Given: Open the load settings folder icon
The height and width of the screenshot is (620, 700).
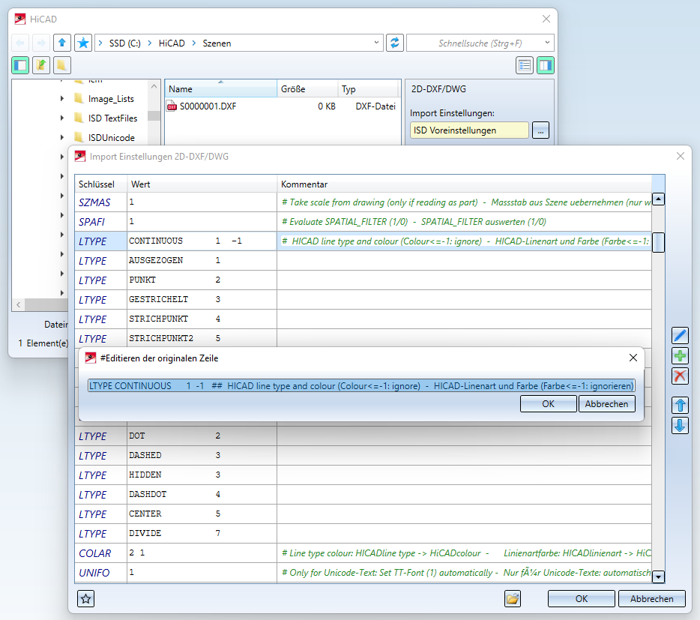Looking at the screenshot, I should 513,598.
